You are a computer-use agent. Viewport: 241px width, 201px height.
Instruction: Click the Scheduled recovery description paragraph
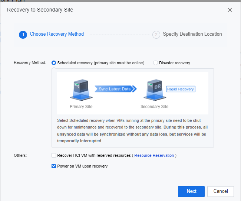132,131
